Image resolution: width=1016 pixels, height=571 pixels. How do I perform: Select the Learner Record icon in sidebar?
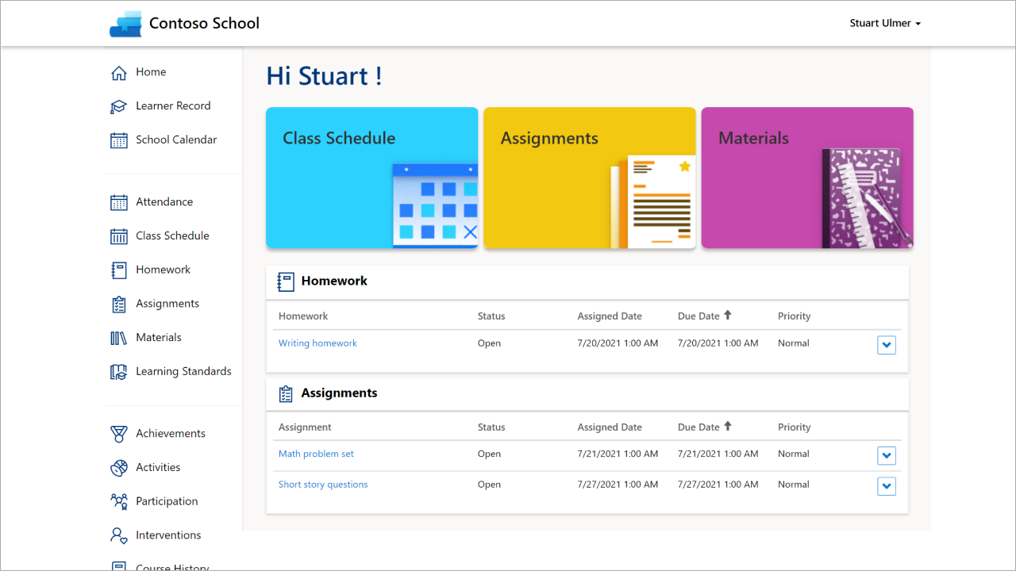[x=118, y=105]
